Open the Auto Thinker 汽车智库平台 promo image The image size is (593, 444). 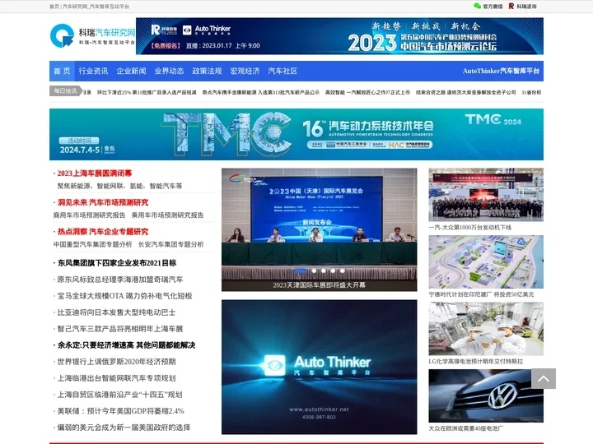[x=320, y=367]
